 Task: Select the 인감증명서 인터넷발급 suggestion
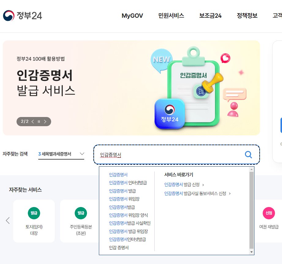tap(128, 183)
